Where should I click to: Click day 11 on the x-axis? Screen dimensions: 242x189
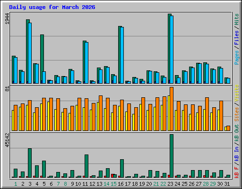(x=85, y=184)
